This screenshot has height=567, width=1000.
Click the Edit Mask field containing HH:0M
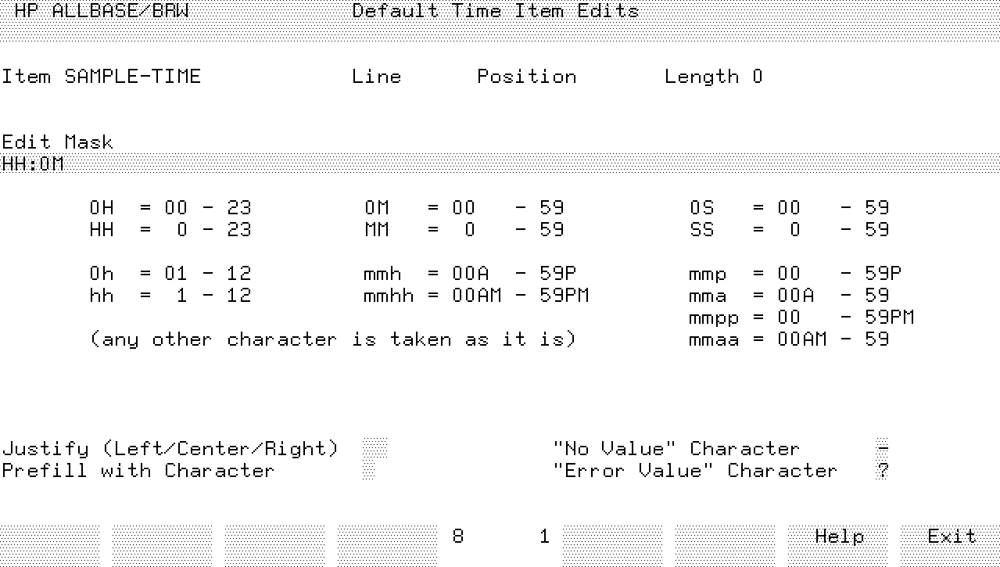click(x=500, y=164)
